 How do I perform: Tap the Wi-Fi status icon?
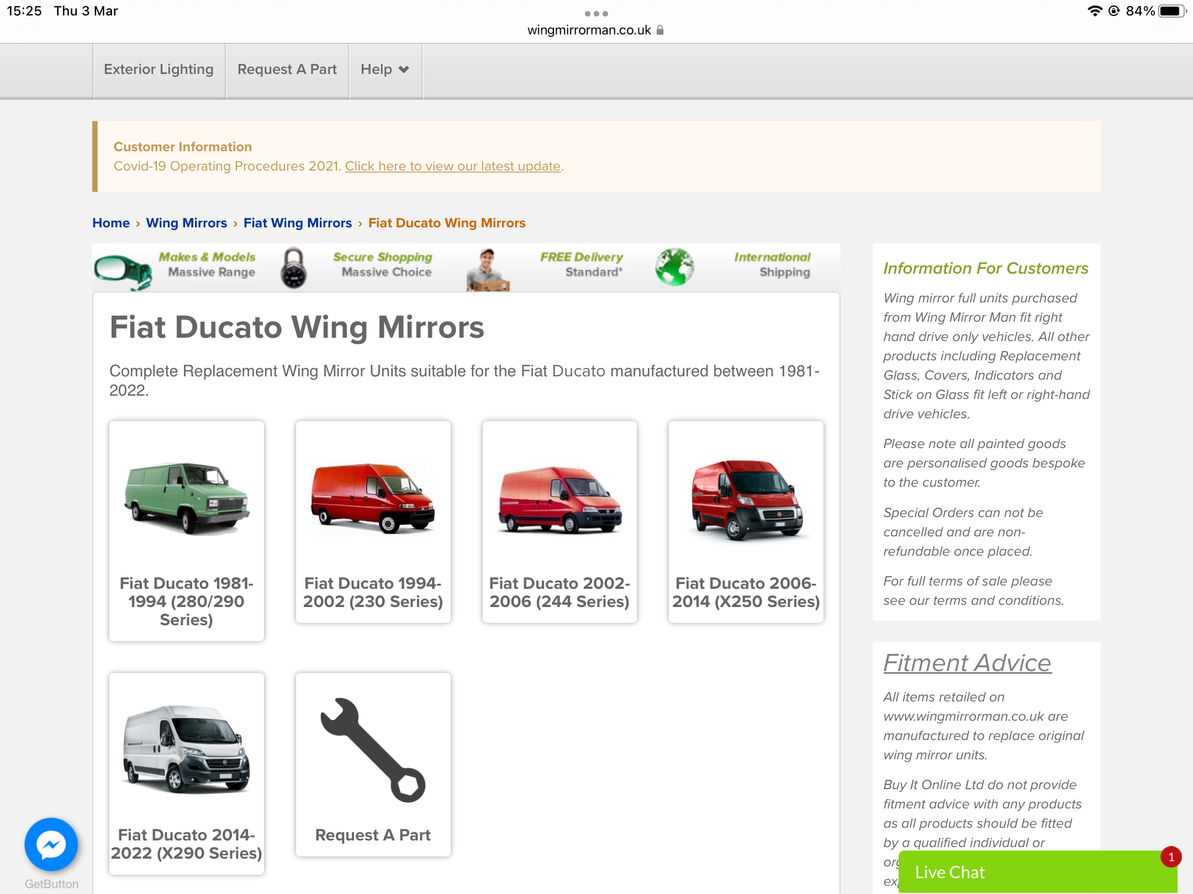tap(1094, 11)
